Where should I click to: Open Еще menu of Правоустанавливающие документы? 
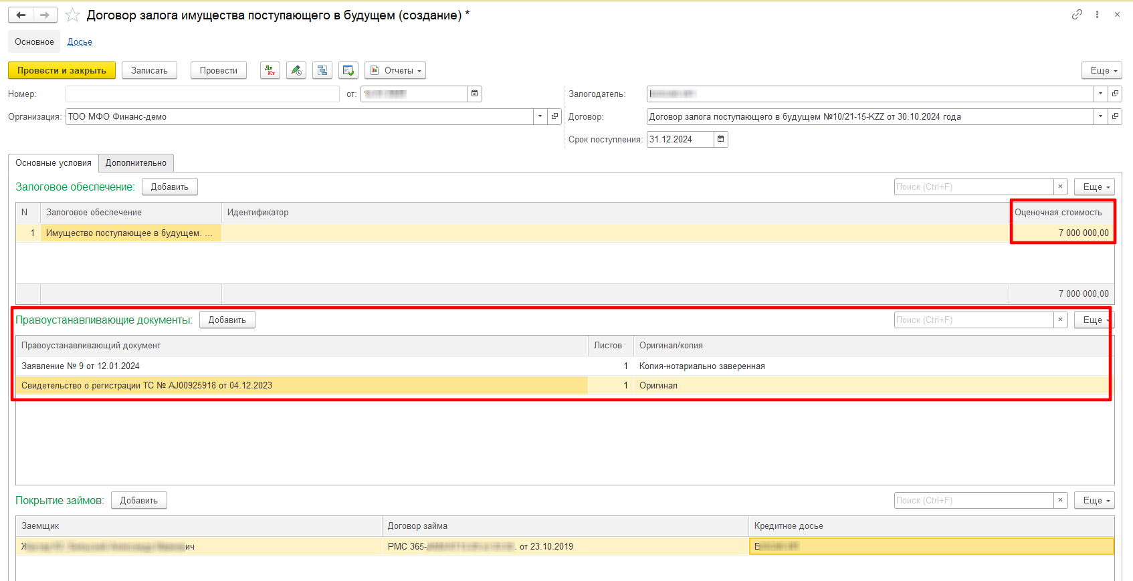(1094, 320)
